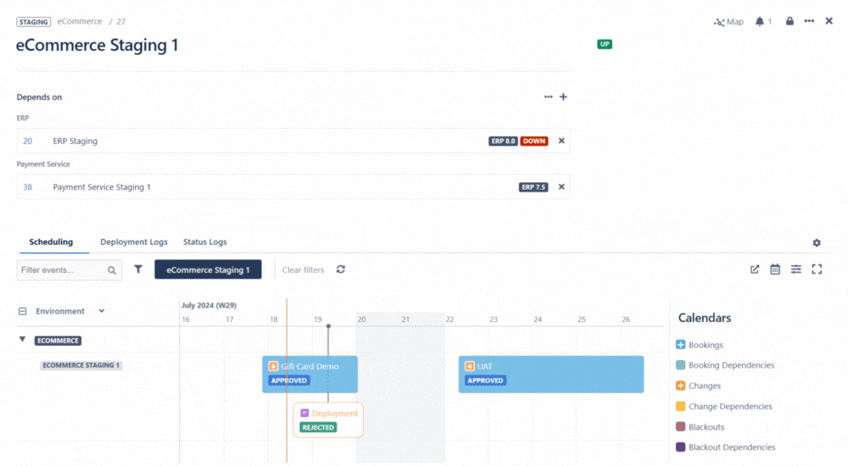Refresh the timeline events
Screen dimensions: 848x466
point(341,269)
